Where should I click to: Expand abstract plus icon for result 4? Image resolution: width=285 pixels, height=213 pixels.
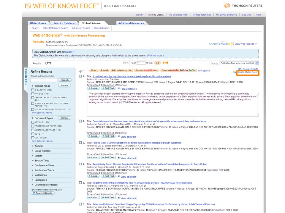119,176
